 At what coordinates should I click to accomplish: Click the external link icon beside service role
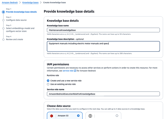pyautogui.click(x=75, y=71)
